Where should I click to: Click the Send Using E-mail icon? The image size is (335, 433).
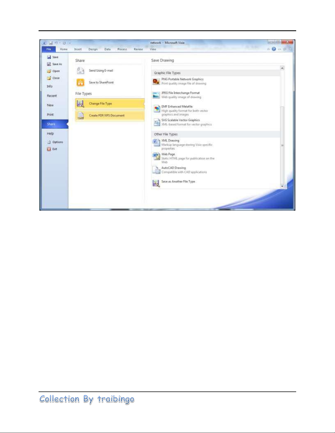pos(80,71)
